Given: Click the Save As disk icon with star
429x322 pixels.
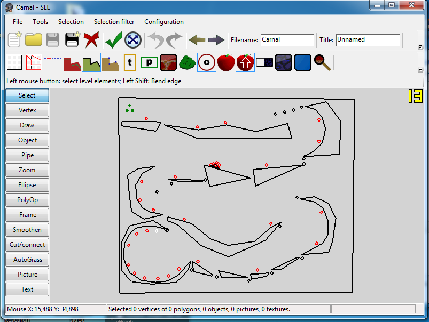Looking at the screenshot, I should 72,40.
